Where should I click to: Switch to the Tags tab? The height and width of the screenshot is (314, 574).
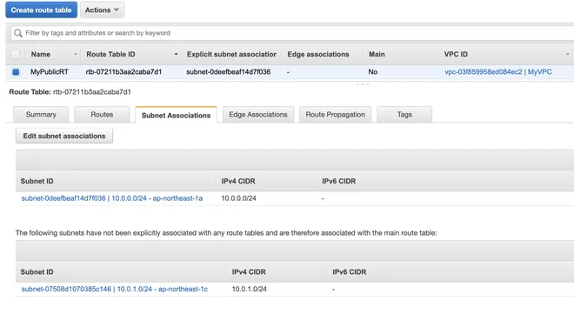pyautogui.click(x=404, y=115)
